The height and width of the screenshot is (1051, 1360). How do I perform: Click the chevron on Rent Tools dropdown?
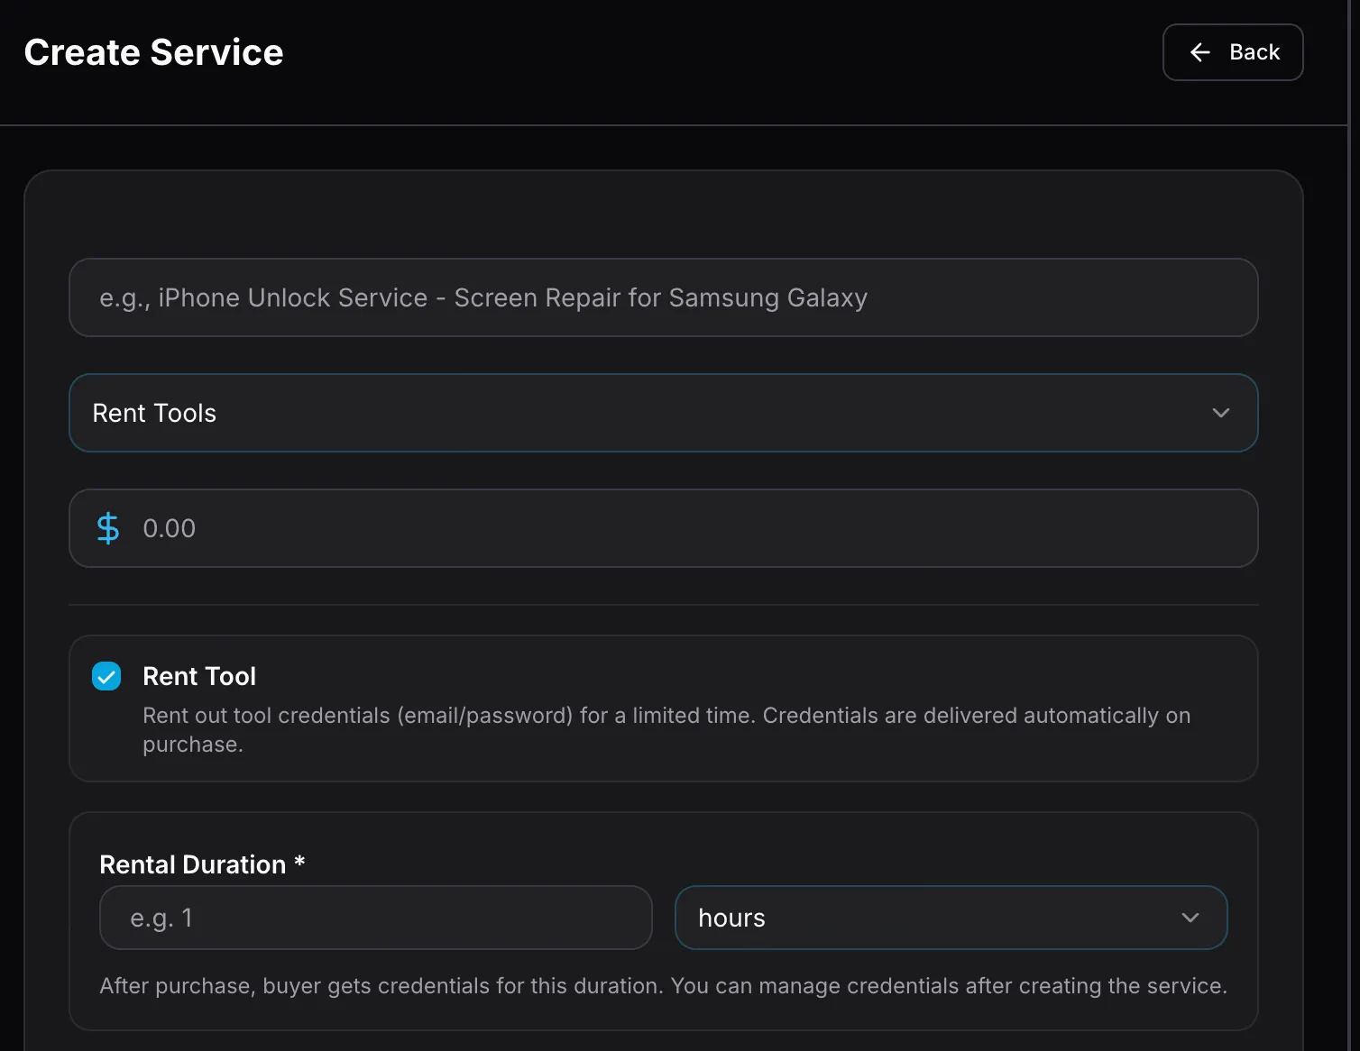click(x=1220, y=413)
